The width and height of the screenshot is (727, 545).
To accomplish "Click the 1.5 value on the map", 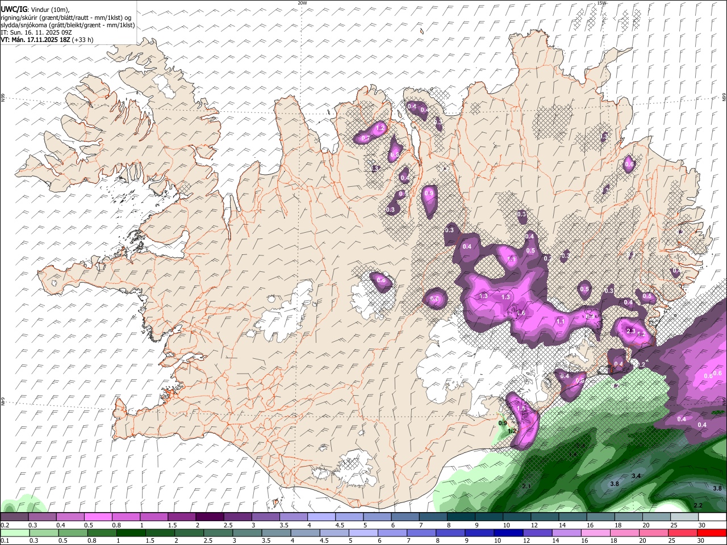I will 521,409.
